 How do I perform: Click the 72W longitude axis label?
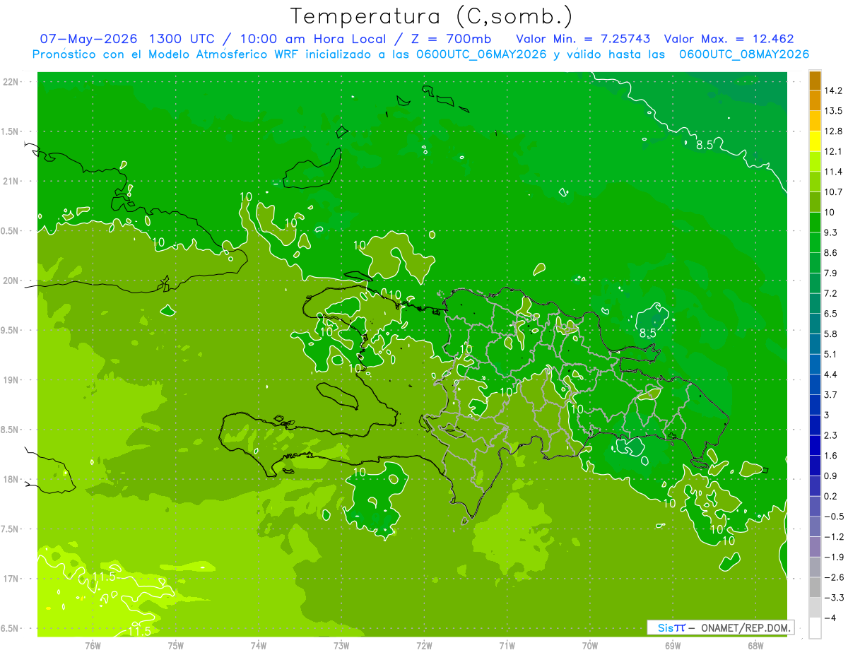click(424, 645)
